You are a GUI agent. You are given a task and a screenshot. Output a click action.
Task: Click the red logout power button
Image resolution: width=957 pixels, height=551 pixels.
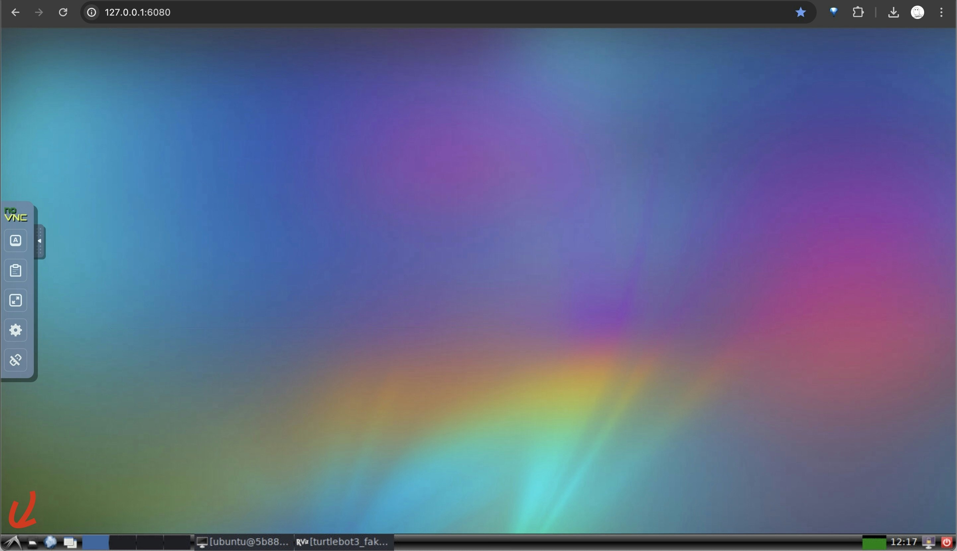(x=947, y=542)
